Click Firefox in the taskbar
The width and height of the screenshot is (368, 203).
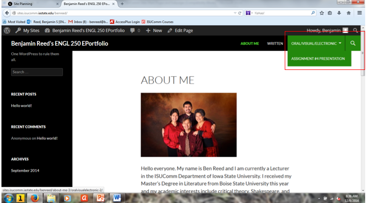pyautogui.click(x=35, y=198)
